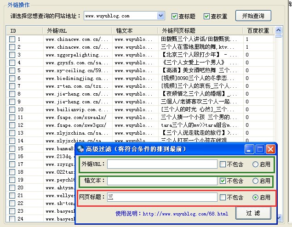The image size is (292, 227).
Task: Select 启用 radio for 锚文本
Action: [255, 181]
